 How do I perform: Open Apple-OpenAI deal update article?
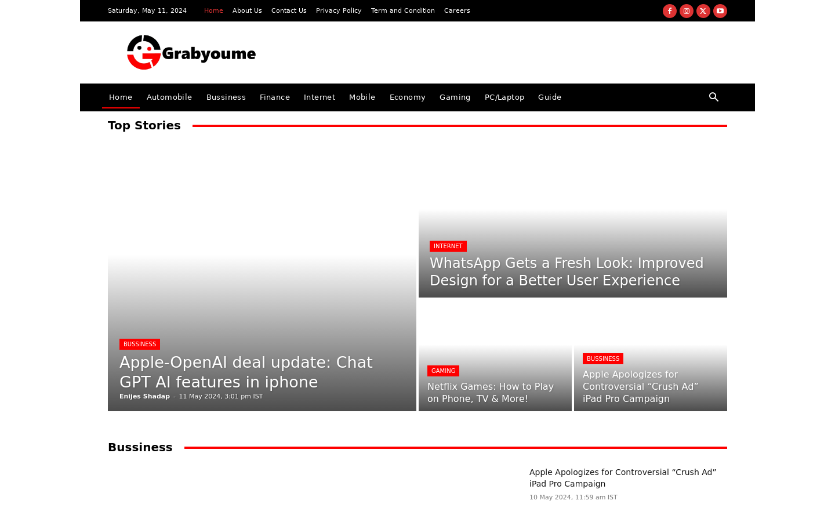pyautogui.click(x=246, y=372)
